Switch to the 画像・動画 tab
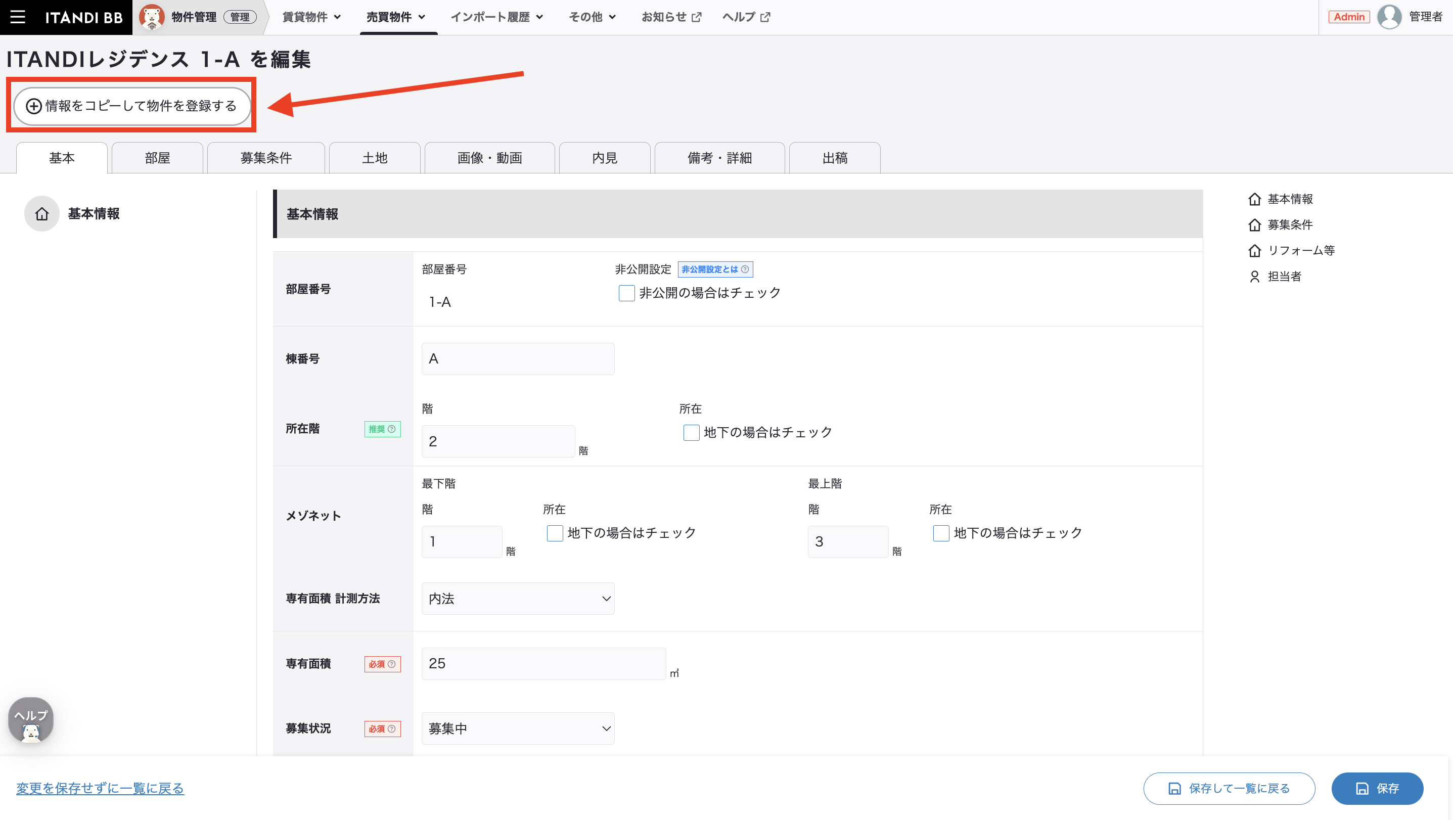Viewport: 1453px width, 820px height. click(489, 158)
